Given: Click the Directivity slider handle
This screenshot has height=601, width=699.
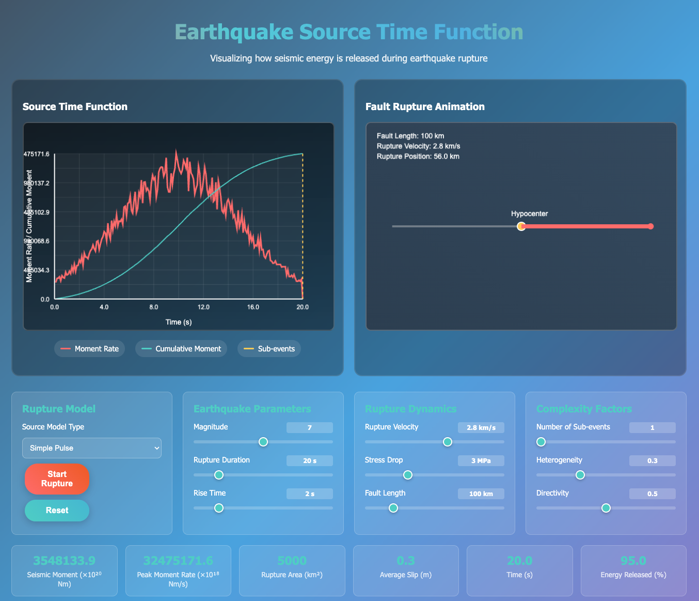Looking at the screenshot, I should tap(606, 508).
